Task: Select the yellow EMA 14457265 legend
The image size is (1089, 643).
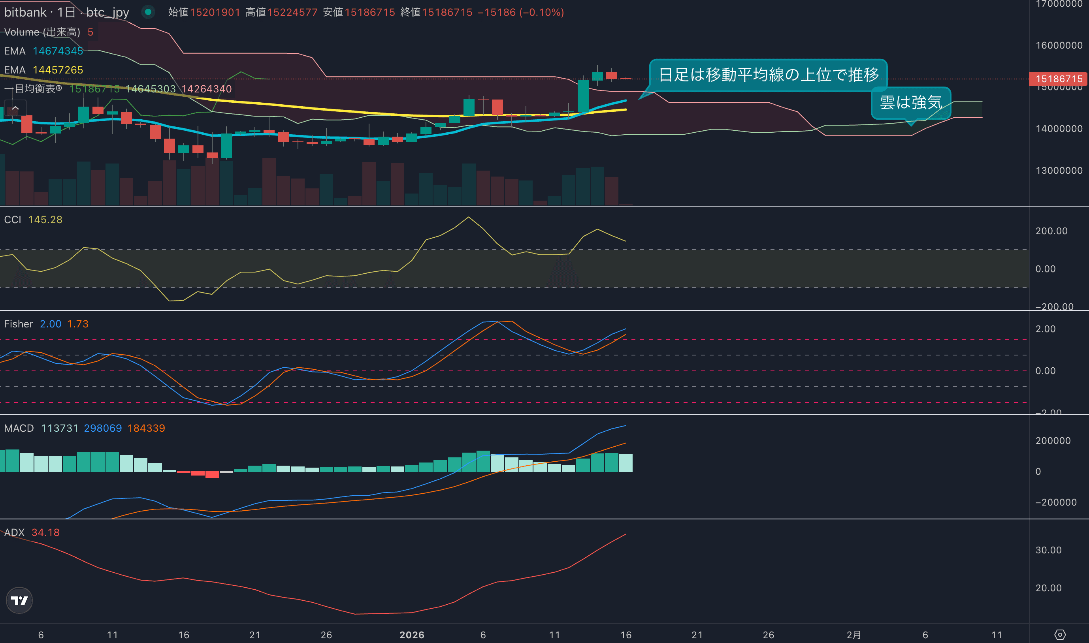Action: pyautogui.click(x=43, y=70)
